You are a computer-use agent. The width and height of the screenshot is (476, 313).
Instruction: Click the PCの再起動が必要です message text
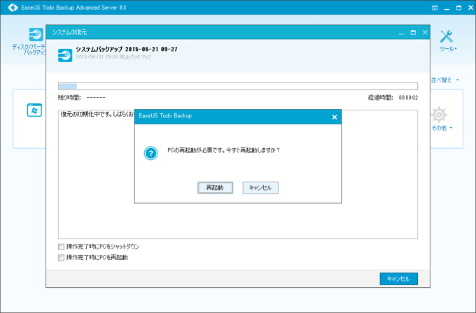(x=224, y=150)
